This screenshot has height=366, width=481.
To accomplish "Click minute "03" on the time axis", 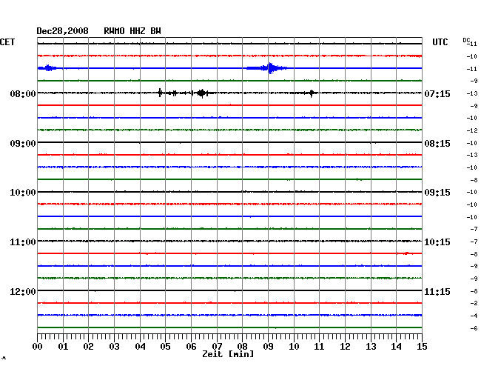I will (114, 347).
